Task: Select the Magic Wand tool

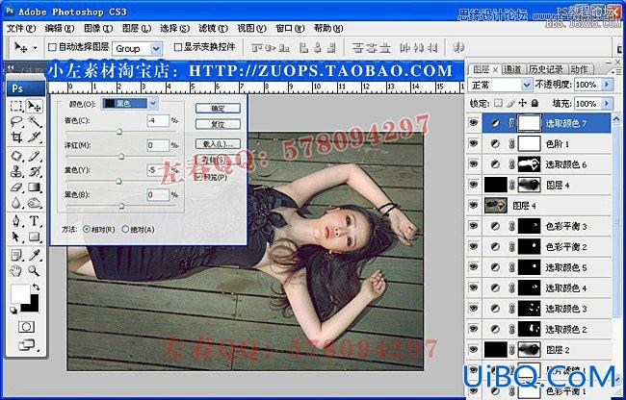Action: coord(35,122)
